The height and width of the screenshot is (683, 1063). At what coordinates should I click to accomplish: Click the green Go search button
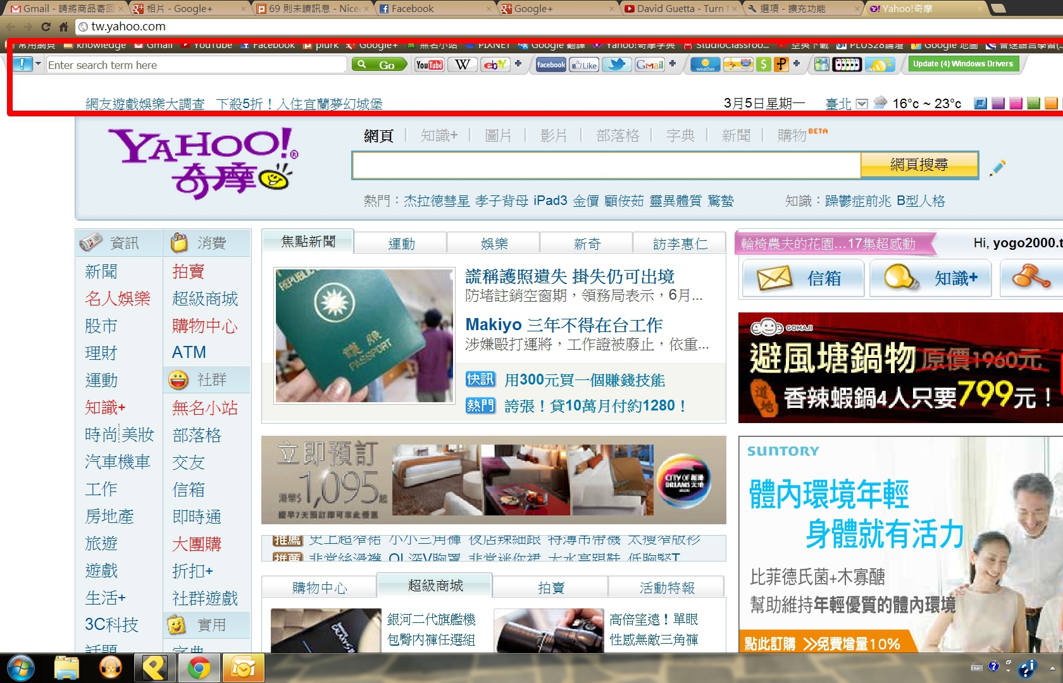380,65
